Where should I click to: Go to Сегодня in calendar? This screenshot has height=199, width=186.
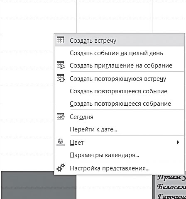click(120, 117)
